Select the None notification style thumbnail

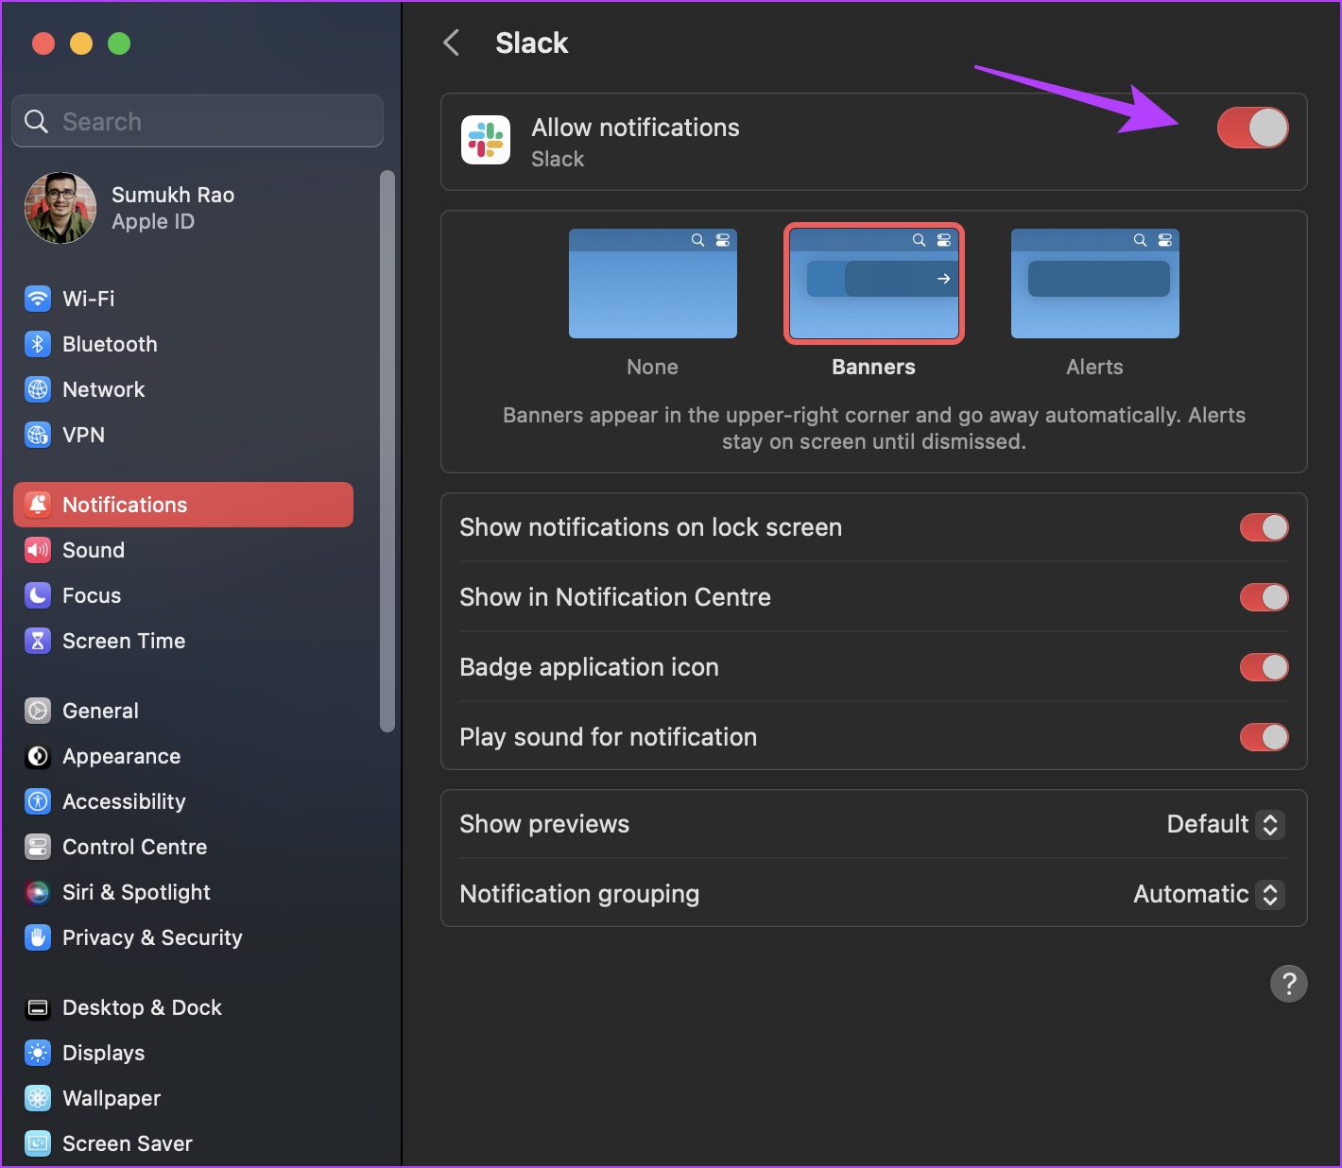point(653,283)
